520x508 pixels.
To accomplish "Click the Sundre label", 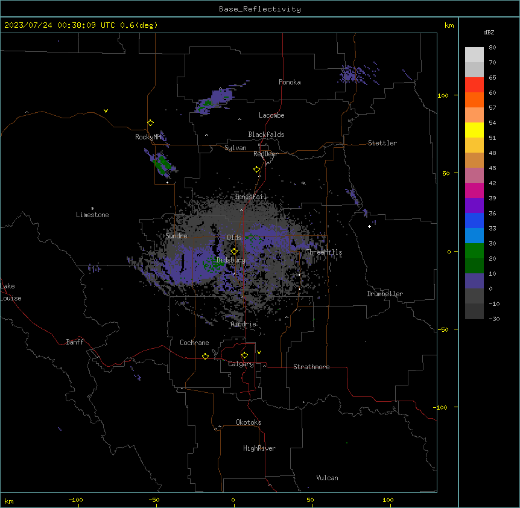I will (176, 236).
